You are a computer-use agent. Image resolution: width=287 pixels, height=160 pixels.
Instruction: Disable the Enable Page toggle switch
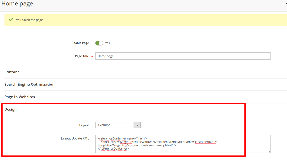click(x=99, y=43)
